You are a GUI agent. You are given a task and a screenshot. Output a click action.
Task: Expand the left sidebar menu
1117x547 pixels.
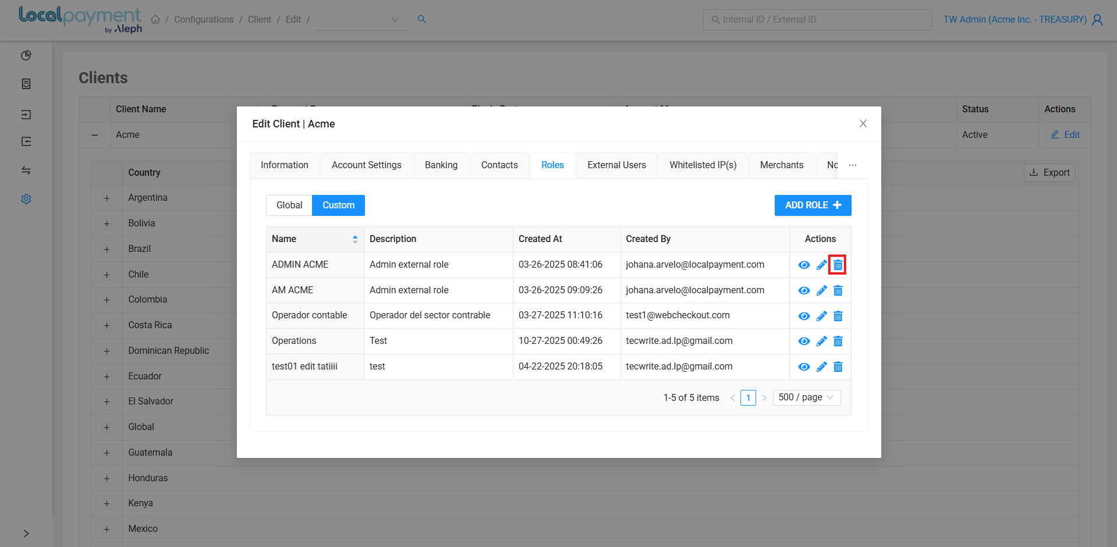click(26, 534)
